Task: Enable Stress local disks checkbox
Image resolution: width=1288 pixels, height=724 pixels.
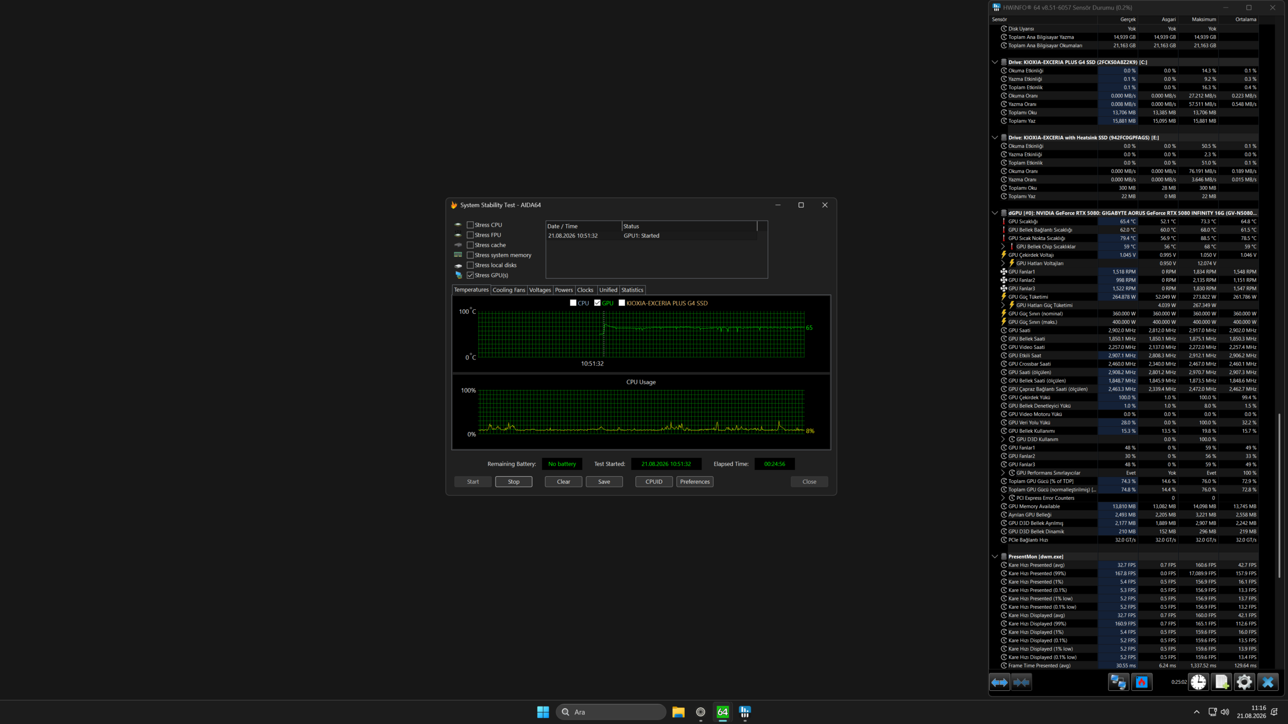Action: point(470,265)
